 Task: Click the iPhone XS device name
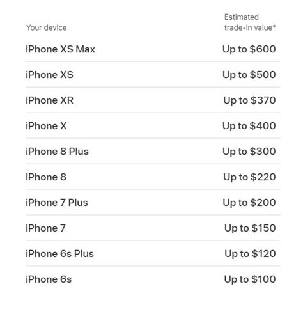(49, 75)
